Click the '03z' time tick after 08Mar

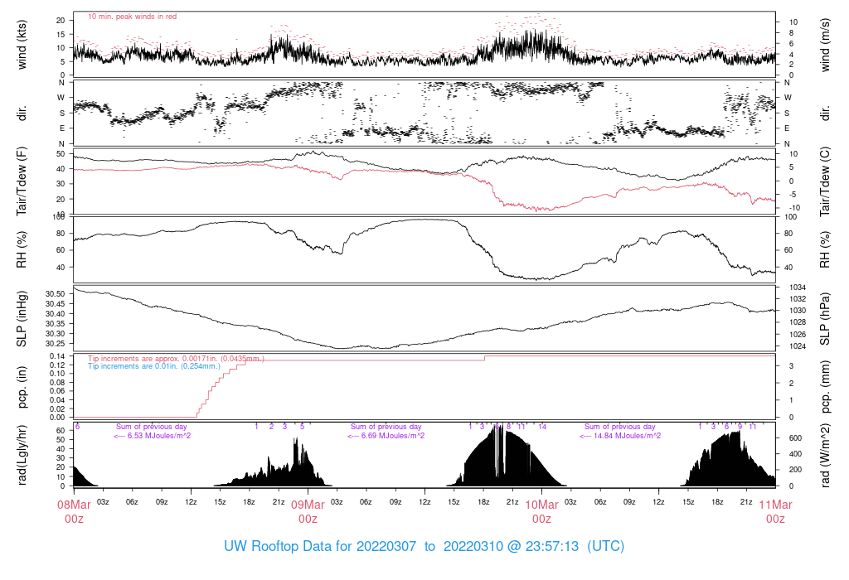[104, 502]
